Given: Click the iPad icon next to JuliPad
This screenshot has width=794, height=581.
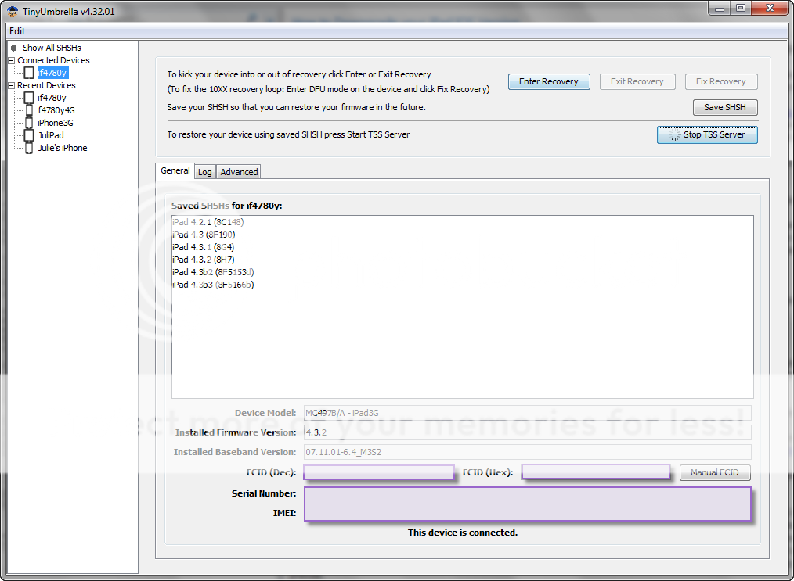Looking at the screenshot, I should pyautogui.click(x=29, y=135).
